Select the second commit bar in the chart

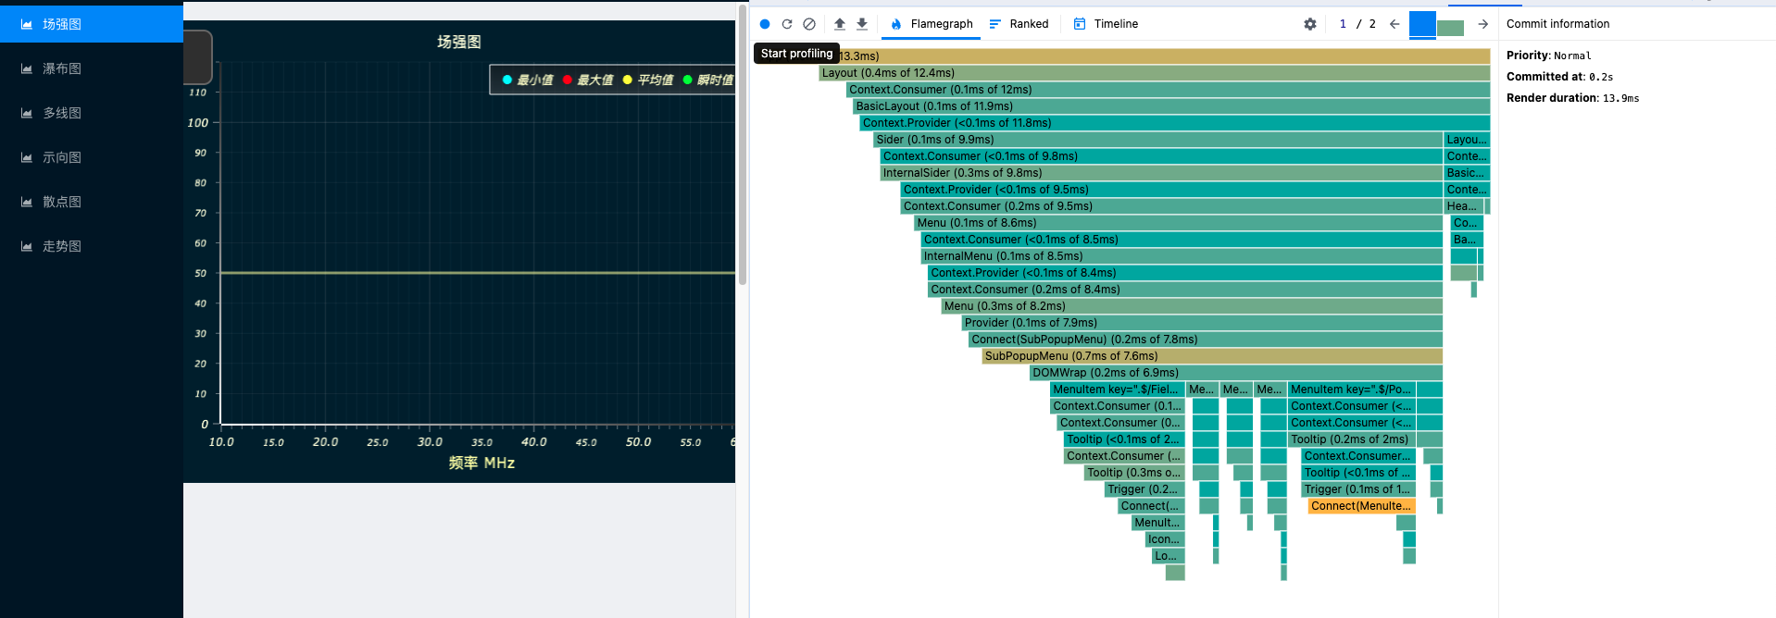coord(1450,28)
